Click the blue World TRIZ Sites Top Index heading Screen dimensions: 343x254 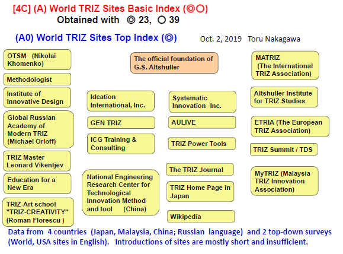[96, 38]
